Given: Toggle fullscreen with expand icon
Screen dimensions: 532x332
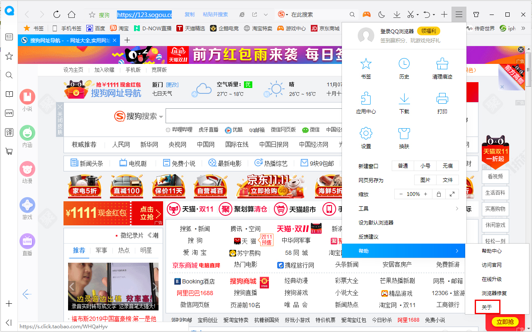Looking at the screenshot, I should tap(452, 194).
